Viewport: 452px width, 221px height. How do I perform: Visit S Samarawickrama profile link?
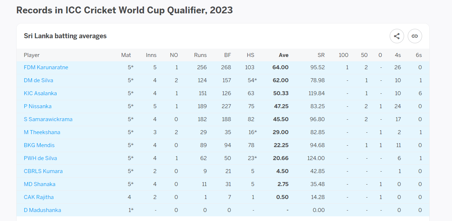click(48, 119)
